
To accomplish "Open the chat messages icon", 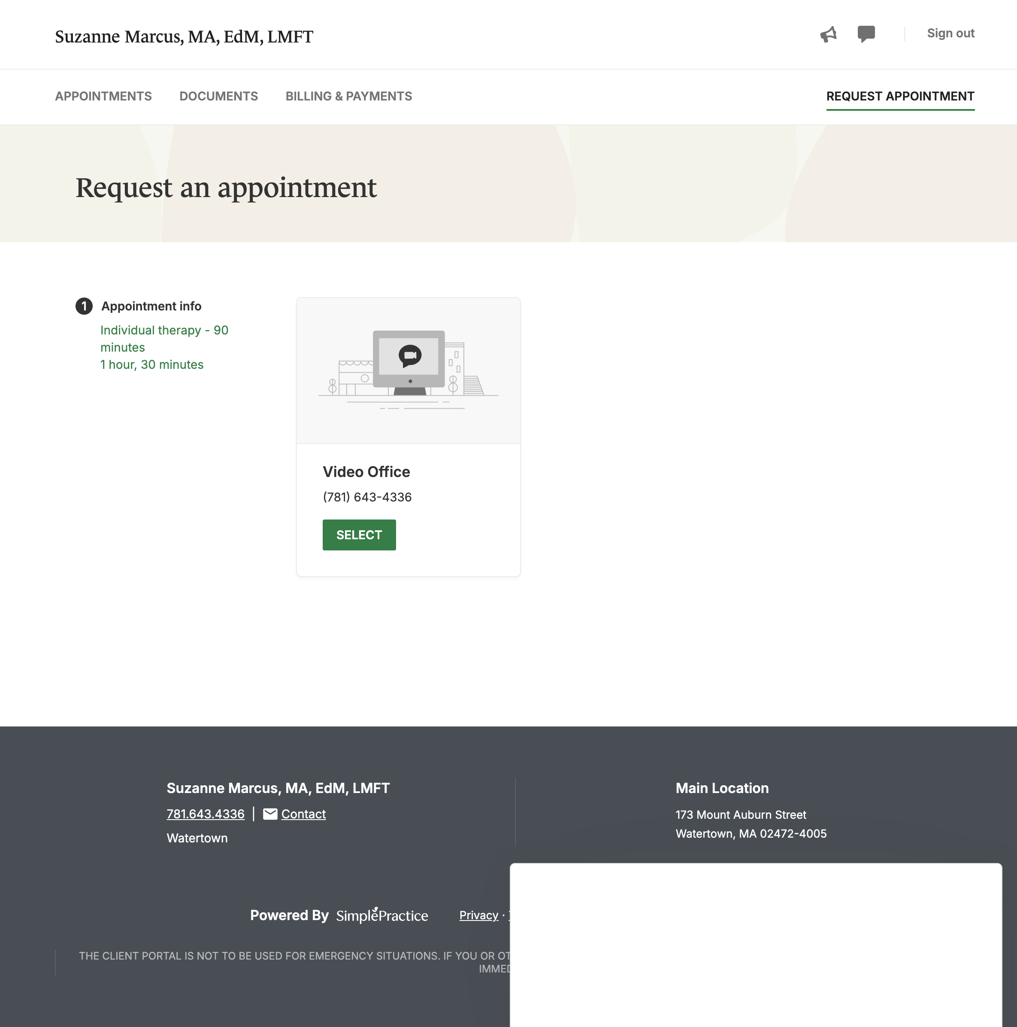I will point(866,34).
